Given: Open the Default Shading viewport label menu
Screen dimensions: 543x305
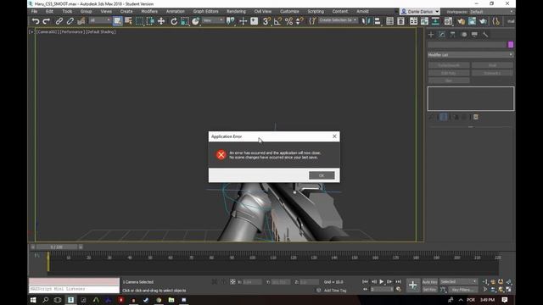Looking at the screenshot, I should coord(100,32).
